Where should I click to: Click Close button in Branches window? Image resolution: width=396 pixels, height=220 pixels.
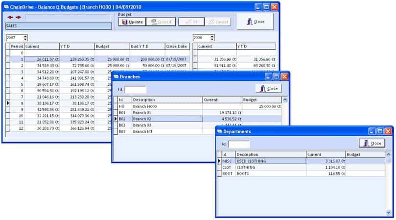tap(269, 89)
